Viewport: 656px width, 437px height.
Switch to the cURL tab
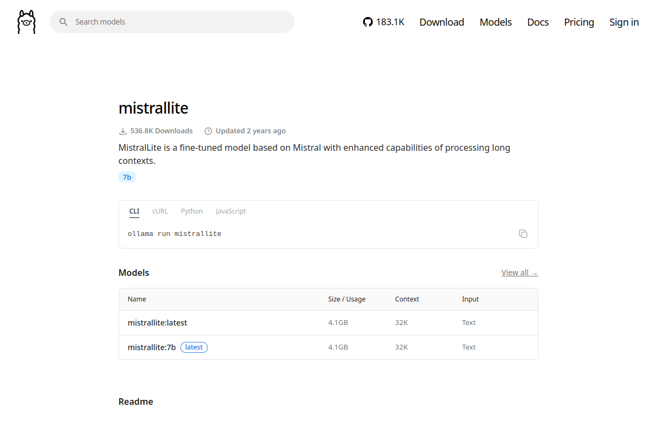(160, 211)
